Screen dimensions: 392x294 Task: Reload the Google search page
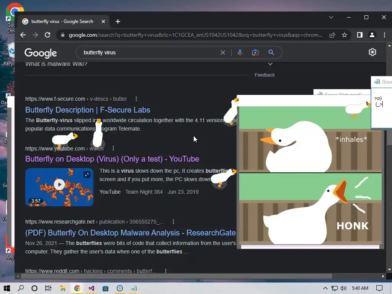point(47,35)
